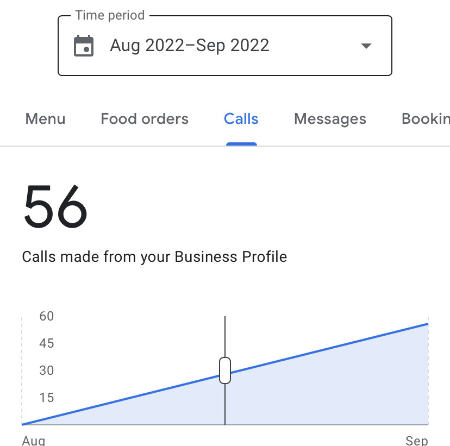Screen dimensions: 450x446
Task: Expand the Time period dropdown arrow
Action: point(366,46)
